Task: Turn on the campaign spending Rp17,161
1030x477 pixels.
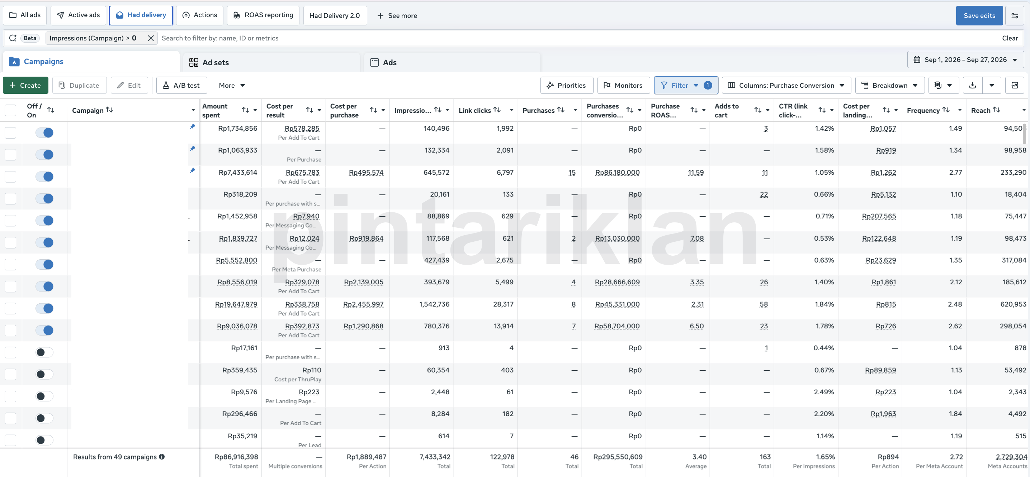Action: click(44, 352)
